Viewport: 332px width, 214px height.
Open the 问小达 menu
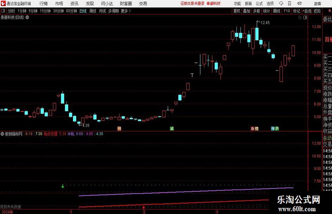(x=107, y=4)
